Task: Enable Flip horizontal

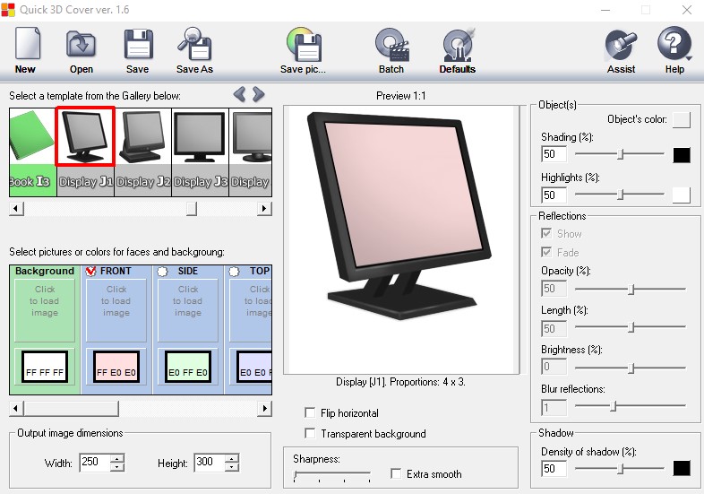Action: pyautogui.click(x=310, y=412)
